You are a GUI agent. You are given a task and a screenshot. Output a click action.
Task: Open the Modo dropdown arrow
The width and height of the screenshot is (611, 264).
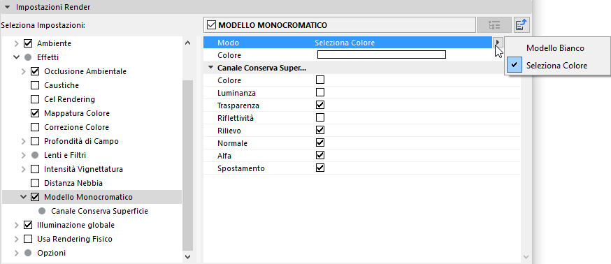pos(498,42)
